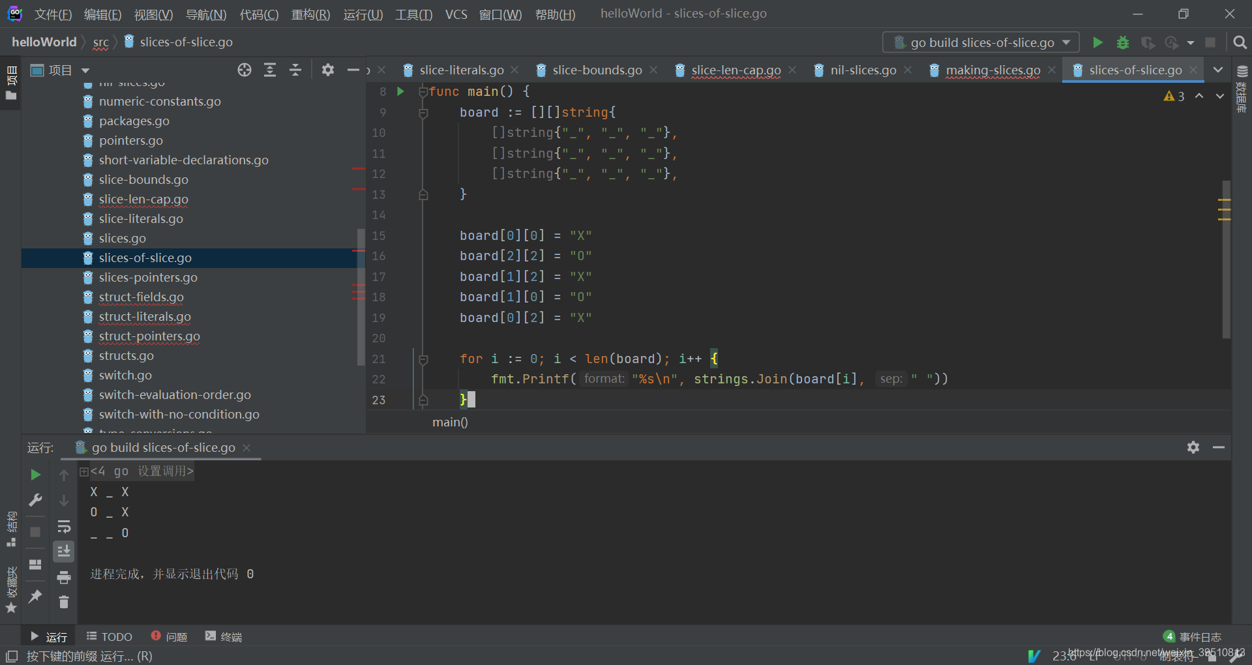Close slices-of-slice.go editor tab

tap(1193, 70)
